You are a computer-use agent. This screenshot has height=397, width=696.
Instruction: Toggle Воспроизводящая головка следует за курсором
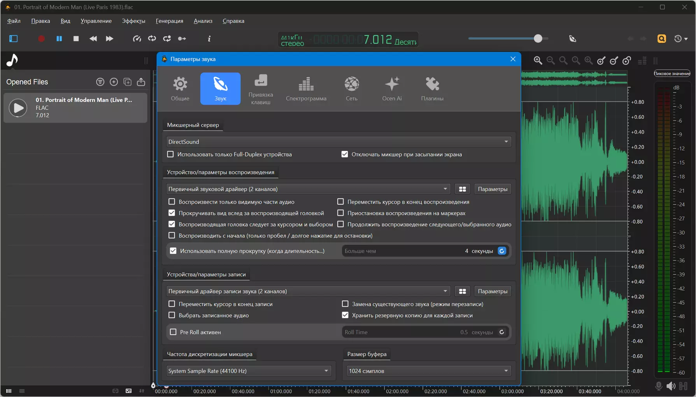point(172,224)
